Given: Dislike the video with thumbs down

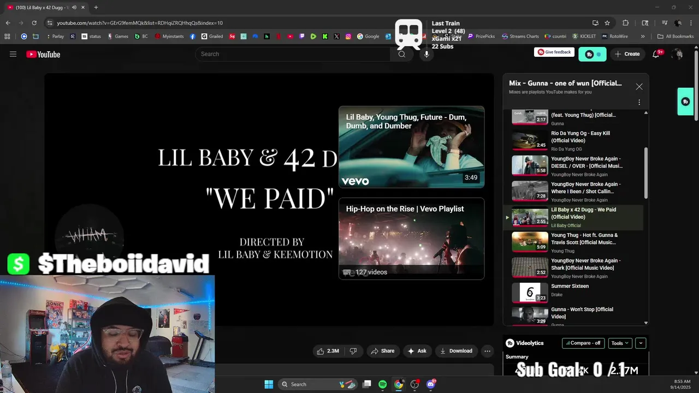Looking at the screenshot, I should [x=353, y=351].
